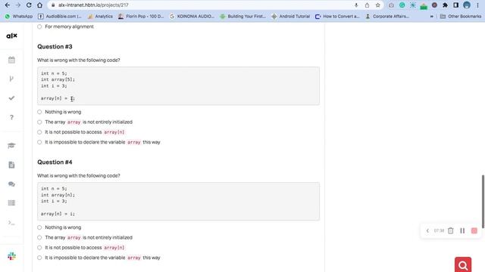Click the microphone icon in the address bar
485x272 pixels.
[356, 5]
